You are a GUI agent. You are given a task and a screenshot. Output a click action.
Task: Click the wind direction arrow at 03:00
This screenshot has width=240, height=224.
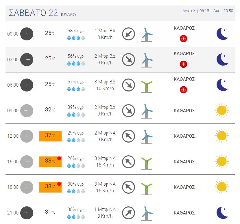(x=128, y=59)
